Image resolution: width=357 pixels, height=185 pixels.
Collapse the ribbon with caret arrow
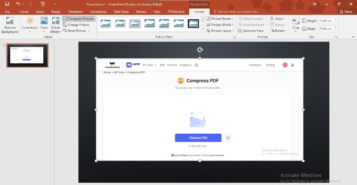pyautogui.click(x=353, y=37)
